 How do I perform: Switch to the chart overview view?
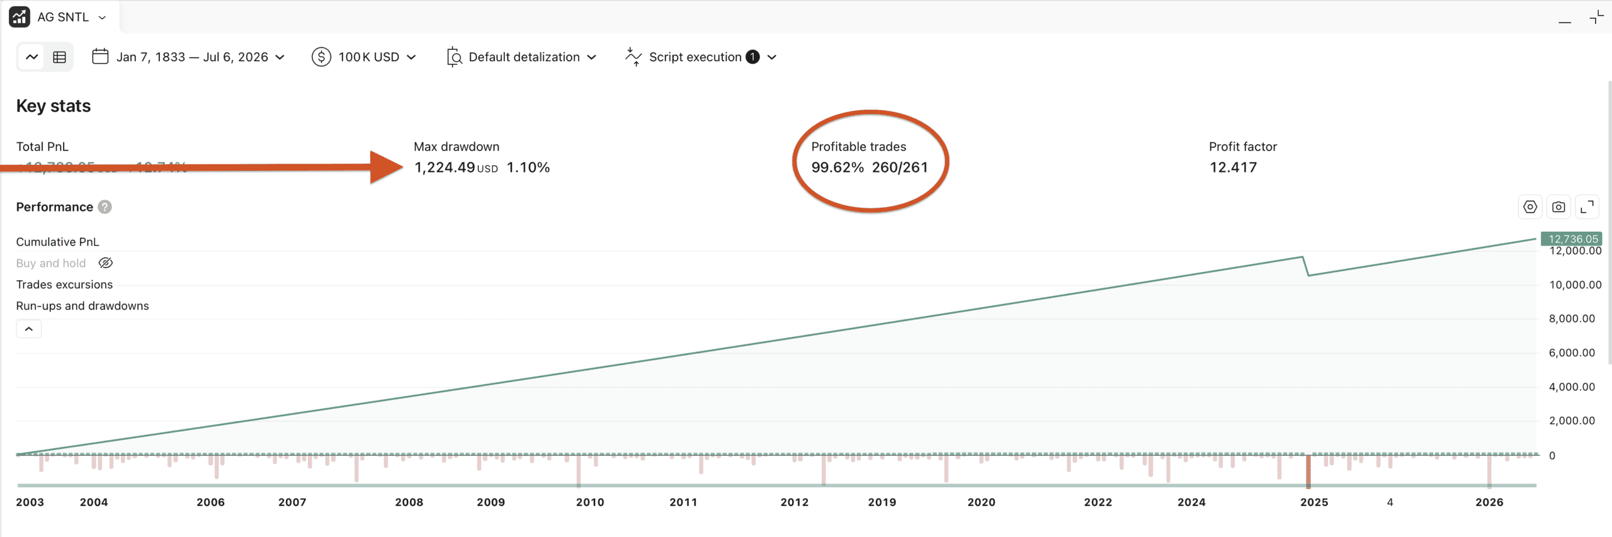point(31,57)
